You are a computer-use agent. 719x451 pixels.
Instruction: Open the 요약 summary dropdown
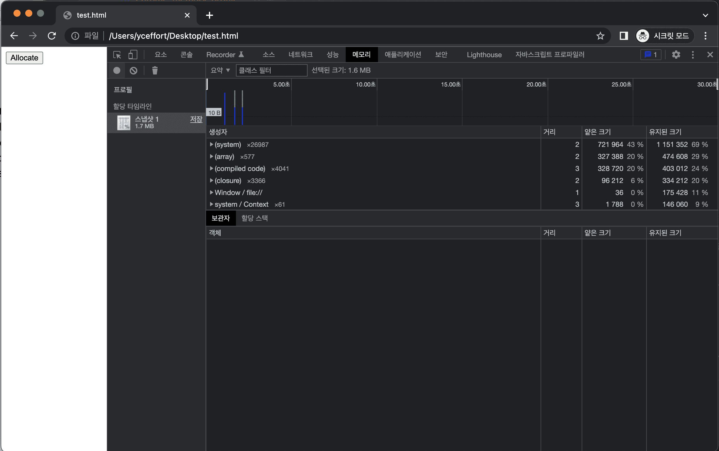coord(220,70)
